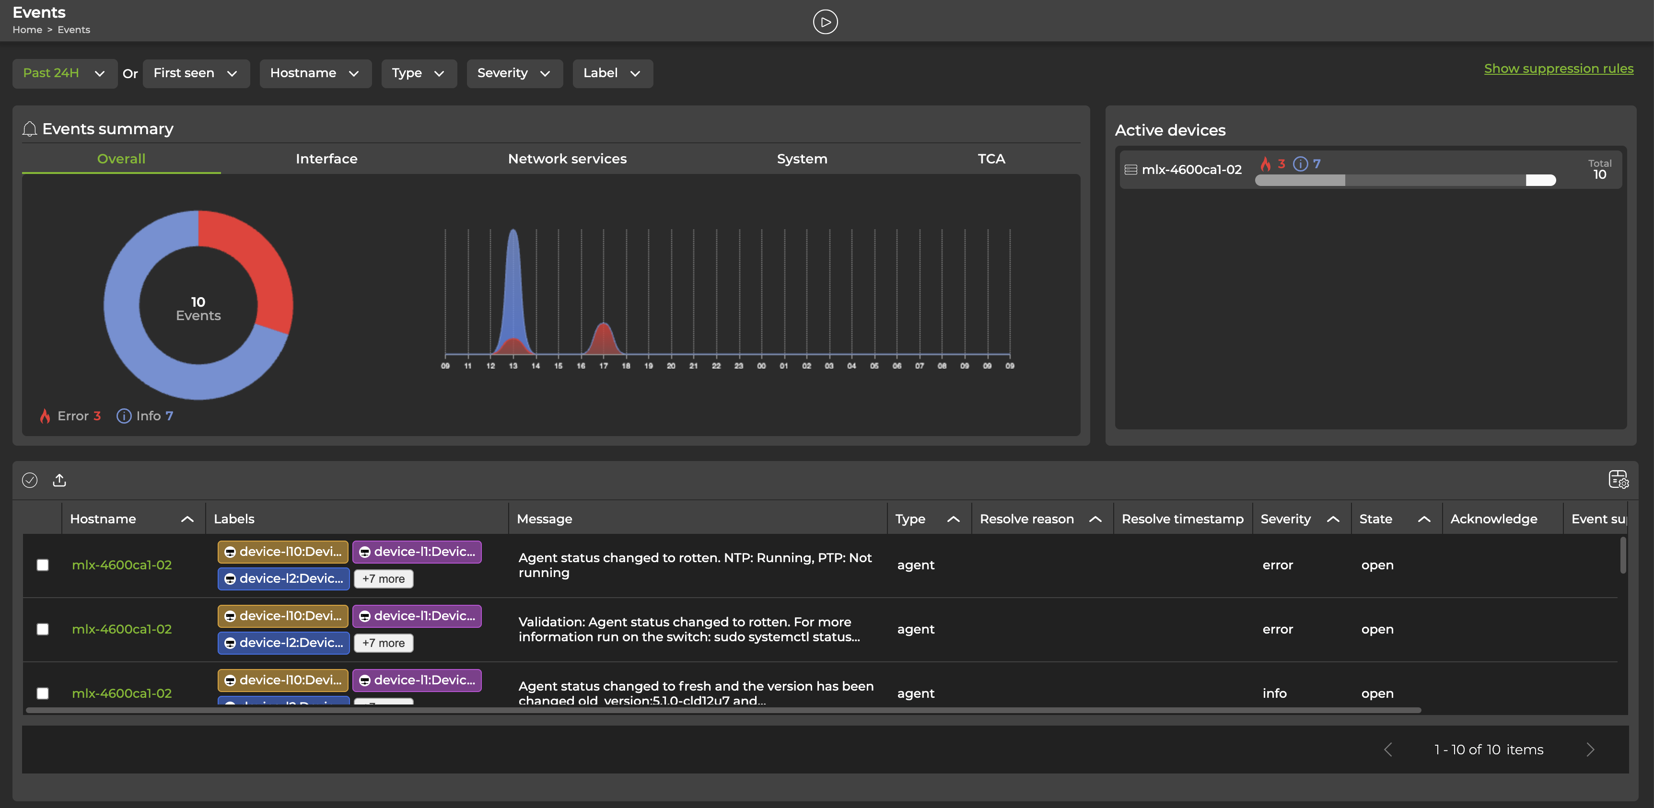Open the Severity filter dropdown
The height and width of the screenshot is (808, 1654).
point(513,73)
